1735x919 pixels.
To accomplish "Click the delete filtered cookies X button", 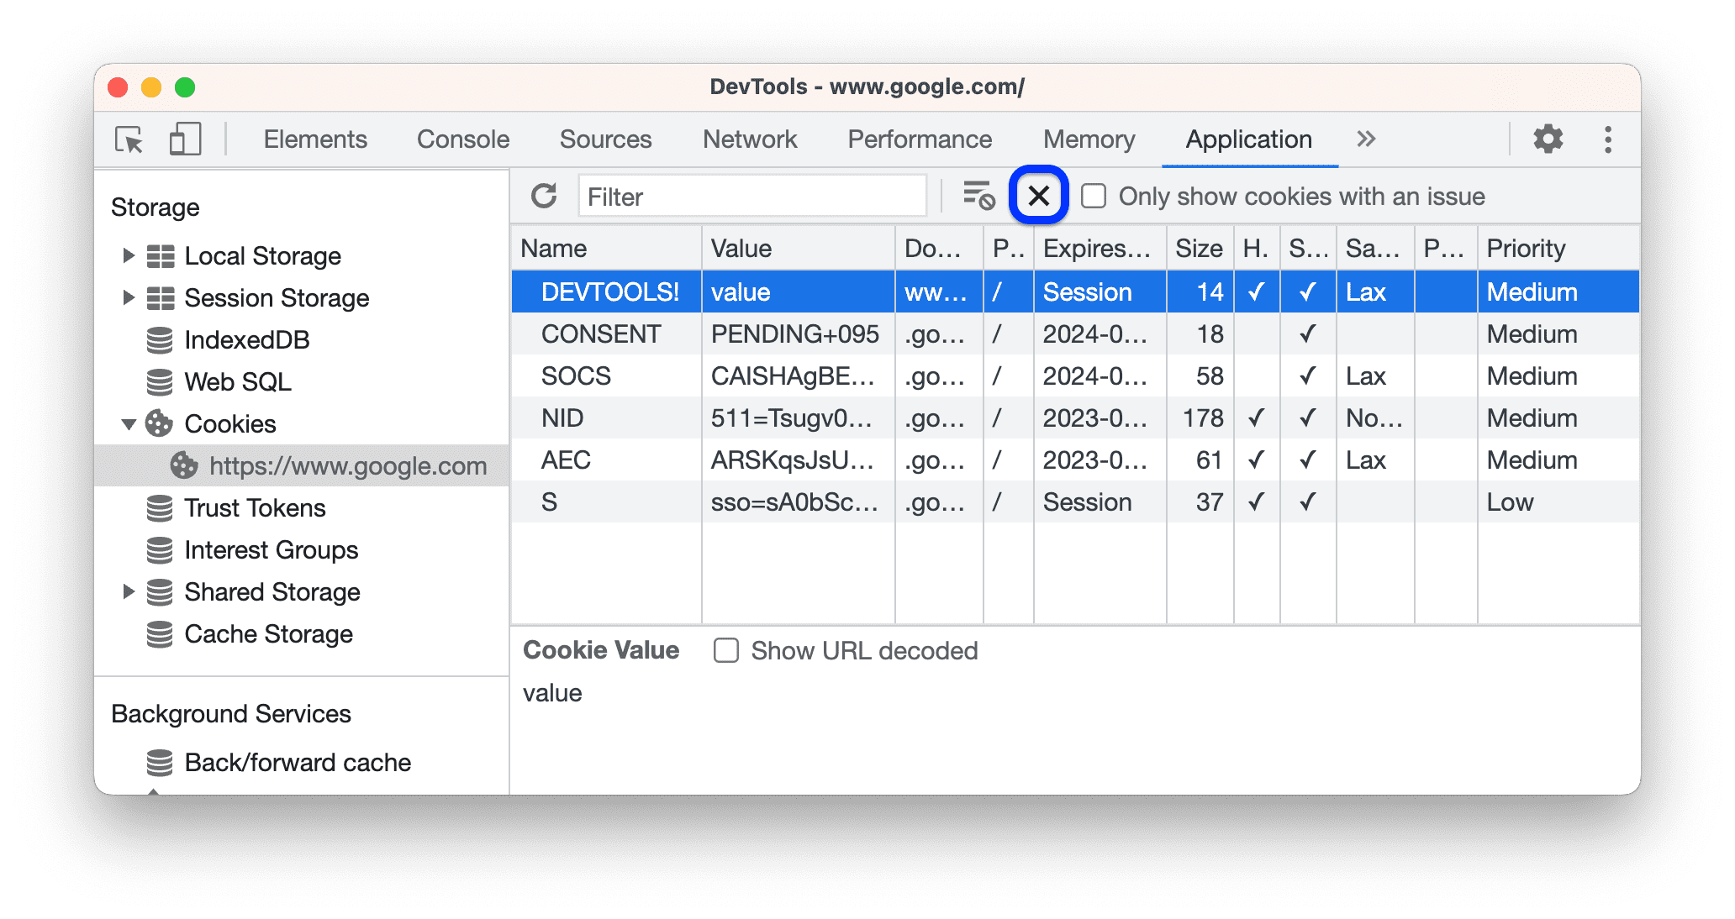I will click(1038, 195).
